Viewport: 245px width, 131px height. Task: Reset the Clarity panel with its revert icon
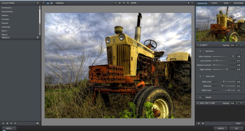241,45
